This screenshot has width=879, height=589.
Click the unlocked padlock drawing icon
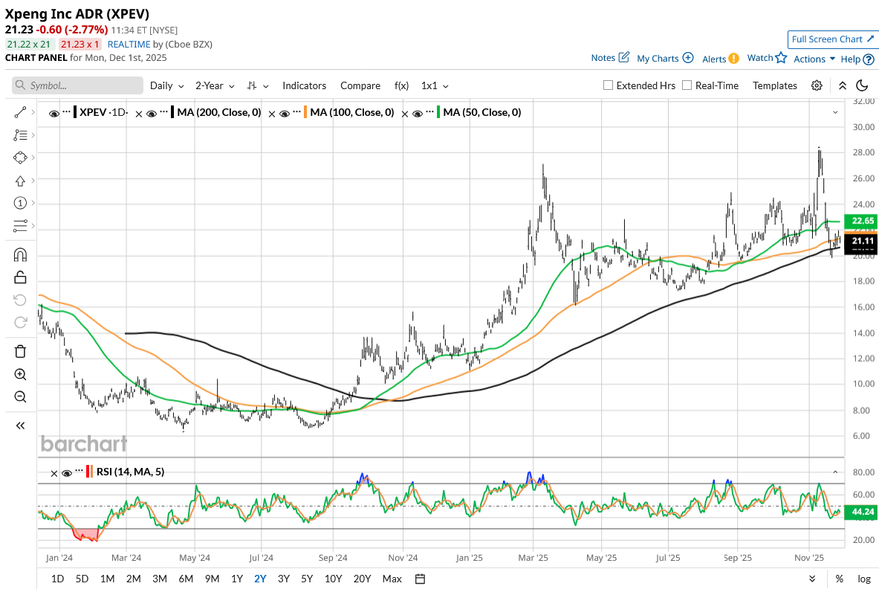click(x=20, y=277)
